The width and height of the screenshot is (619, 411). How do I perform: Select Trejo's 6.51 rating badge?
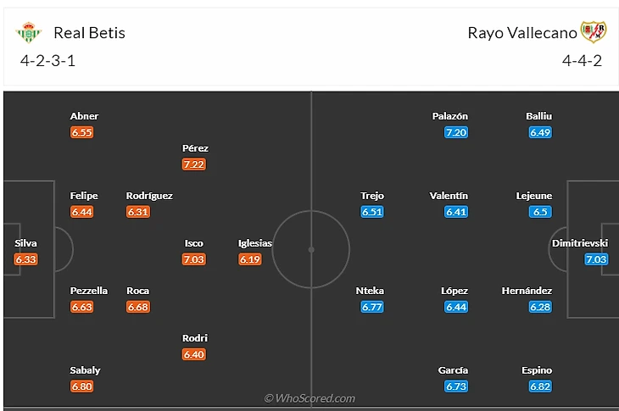pos(372,212)
